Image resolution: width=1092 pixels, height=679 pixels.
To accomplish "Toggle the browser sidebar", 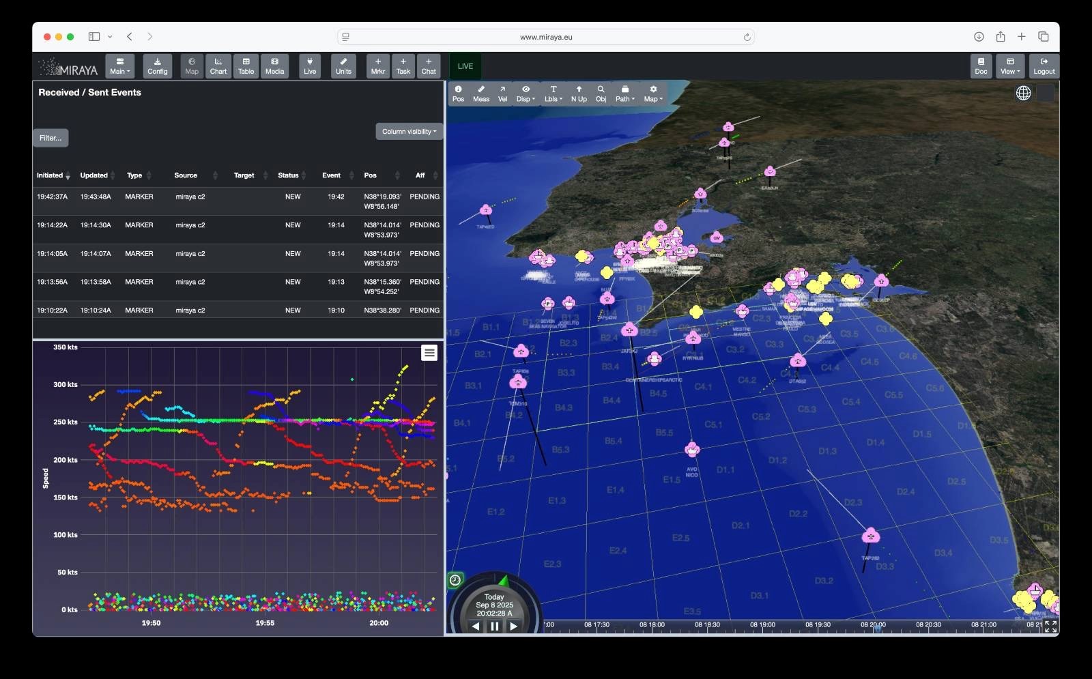I will (x=94, y=37).
